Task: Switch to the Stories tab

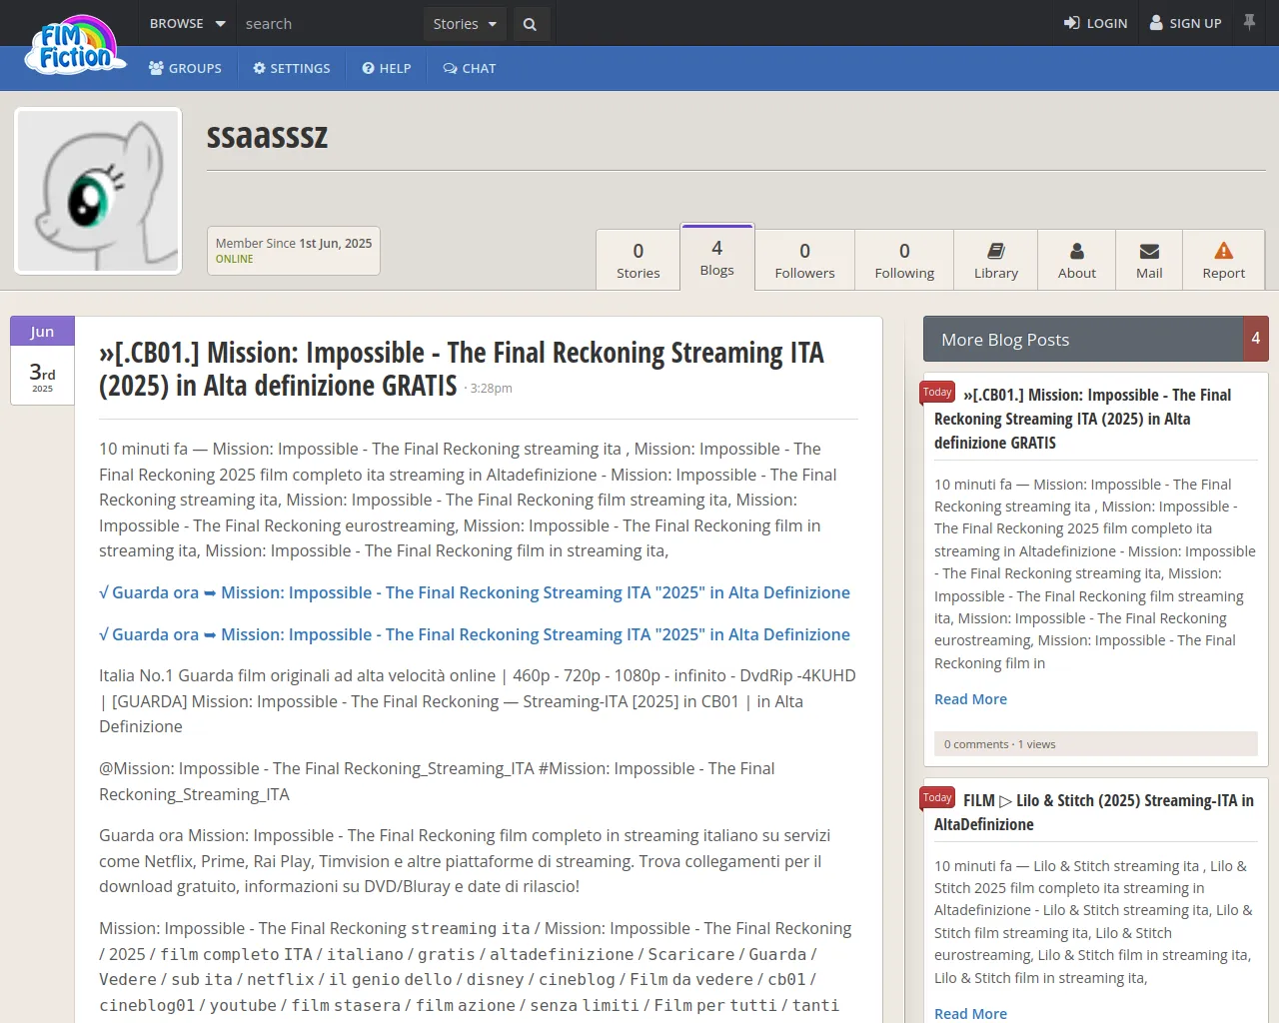Action: tap(639, 260)
